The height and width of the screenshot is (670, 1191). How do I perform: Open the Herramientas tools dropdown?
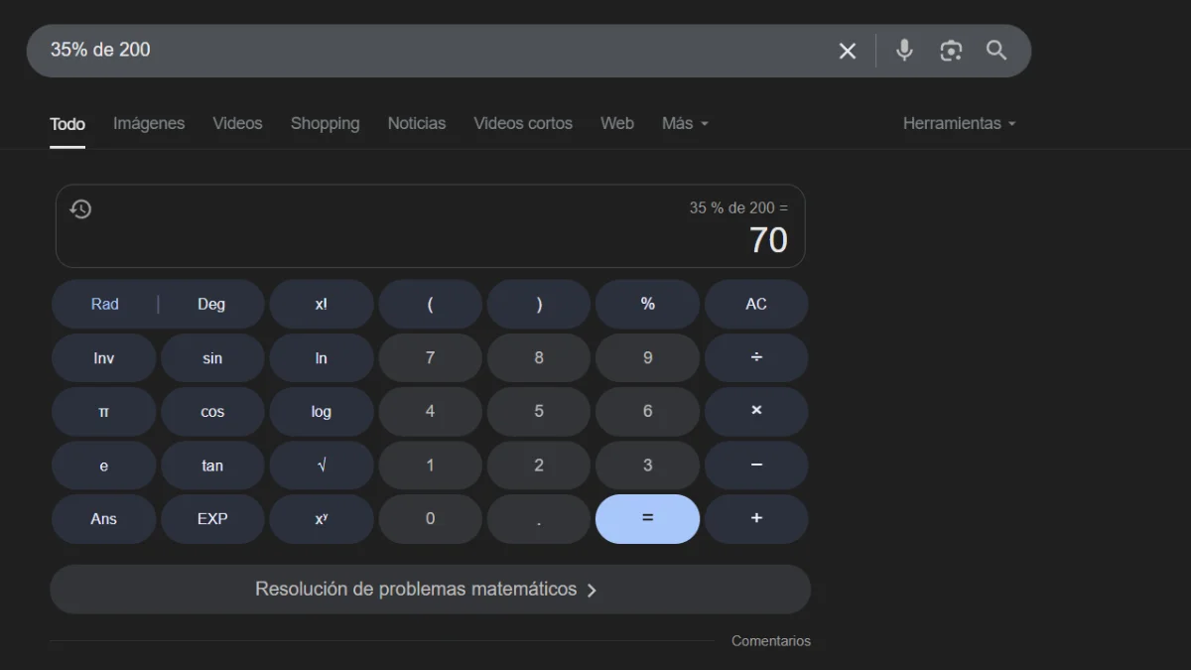960,124
